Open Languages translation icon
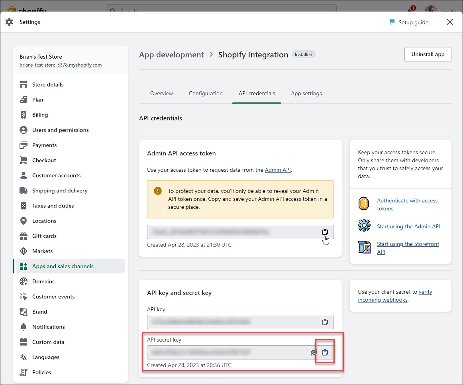463x385 pixels. coord(24,357)
